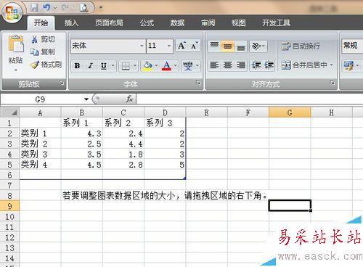The width and height of the screenshot is (363, 267).
Task: Switch to the 视图 (View) tab
Action: click(239, 23)
